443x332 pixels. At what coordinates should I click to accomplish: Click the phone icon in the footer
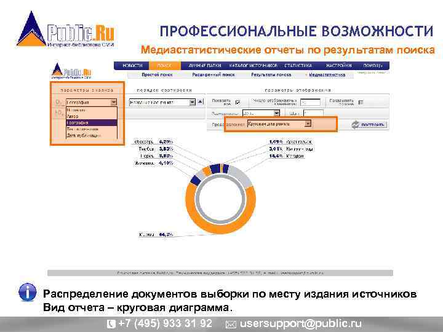pos(111,323)
